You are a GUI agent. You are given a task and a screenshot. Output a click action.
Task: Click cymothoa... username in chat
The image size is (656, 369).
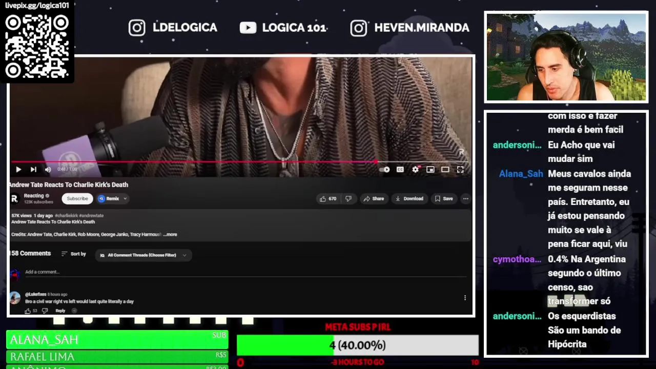(x=517, y=259)
